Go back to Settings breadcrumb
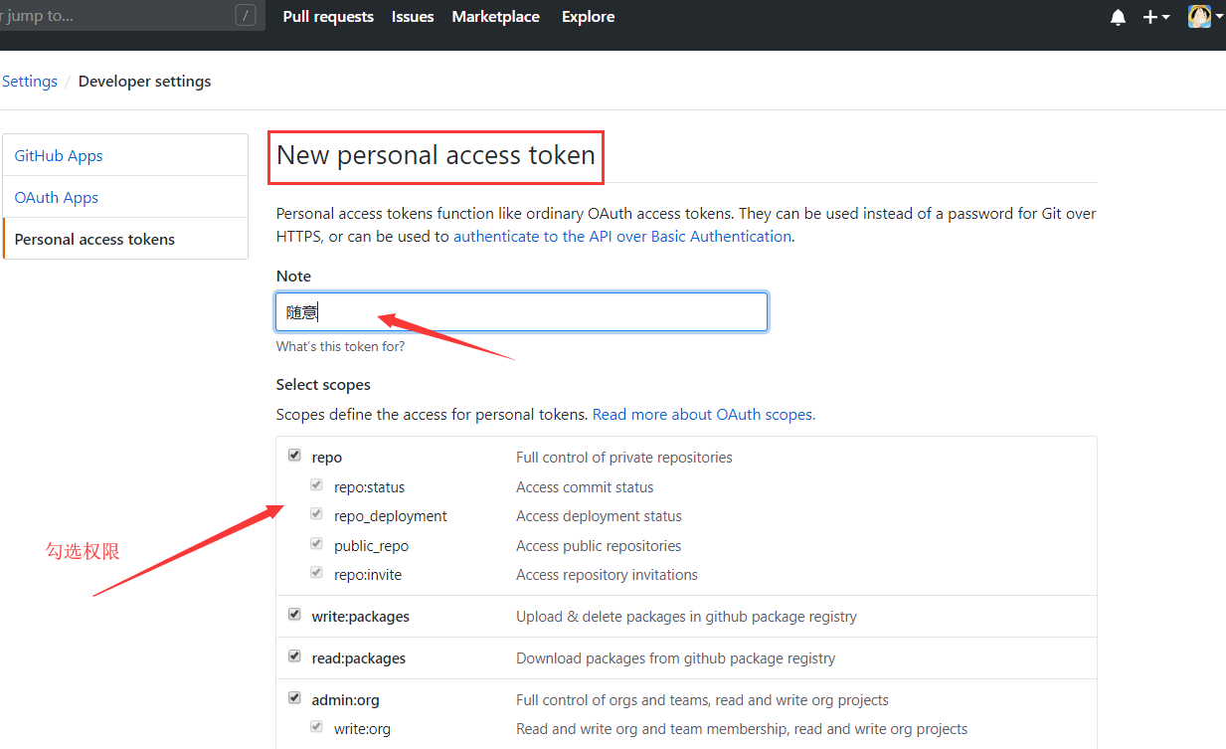The height and width of the screenshot is (749, 1226). 30,82
